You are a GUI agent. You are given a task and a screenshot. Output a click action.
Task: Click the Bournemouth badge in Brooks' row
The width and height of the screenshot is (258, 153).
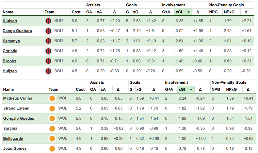tap(48, 61)
